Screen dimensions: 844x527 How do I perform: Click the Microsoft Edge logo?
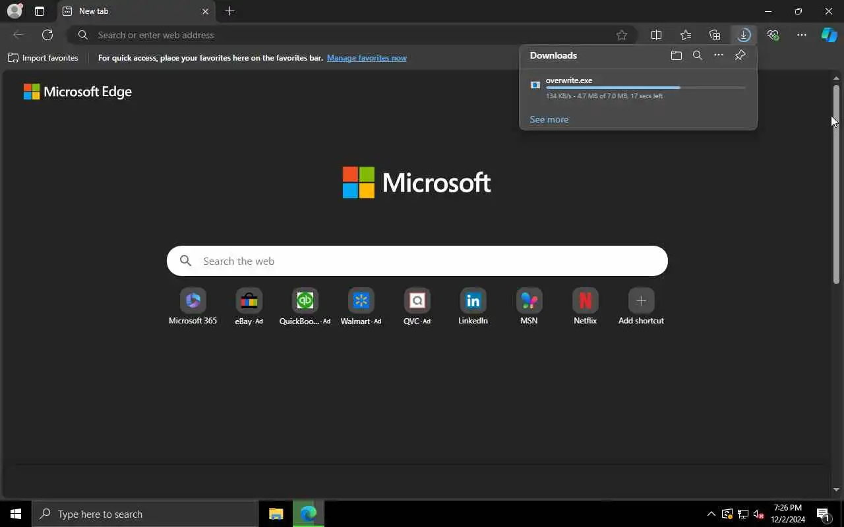[78, 92]
